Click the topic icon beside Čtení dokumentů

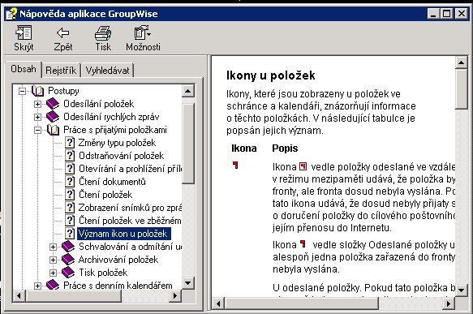coord(70,182)
